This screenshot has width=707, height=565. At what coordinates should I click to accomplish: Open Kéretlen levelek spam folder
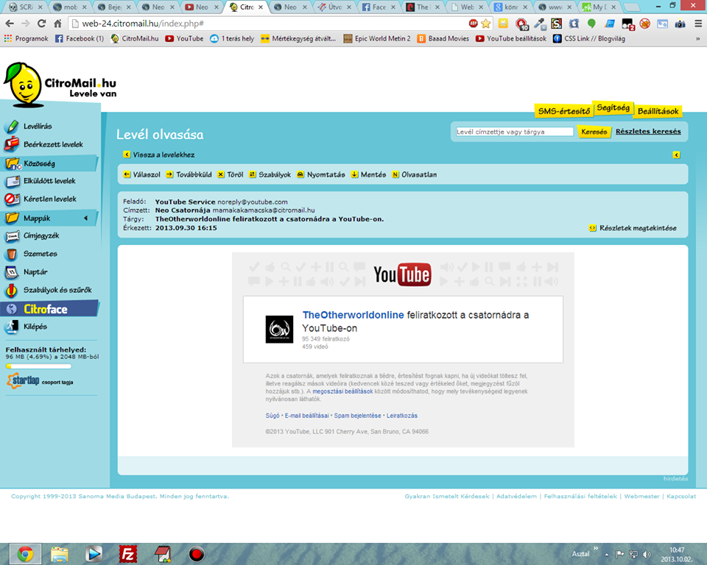49,199
